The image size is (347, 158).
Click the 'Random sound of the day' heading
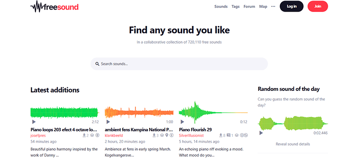[288, 89]
